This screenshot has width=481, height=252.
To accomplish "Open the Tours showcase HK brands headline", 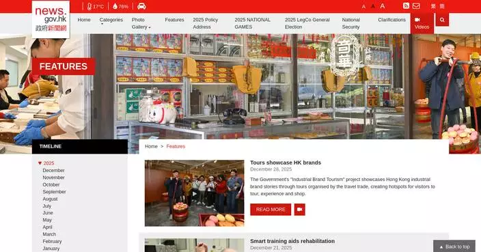I will click(x=286, y=163).
